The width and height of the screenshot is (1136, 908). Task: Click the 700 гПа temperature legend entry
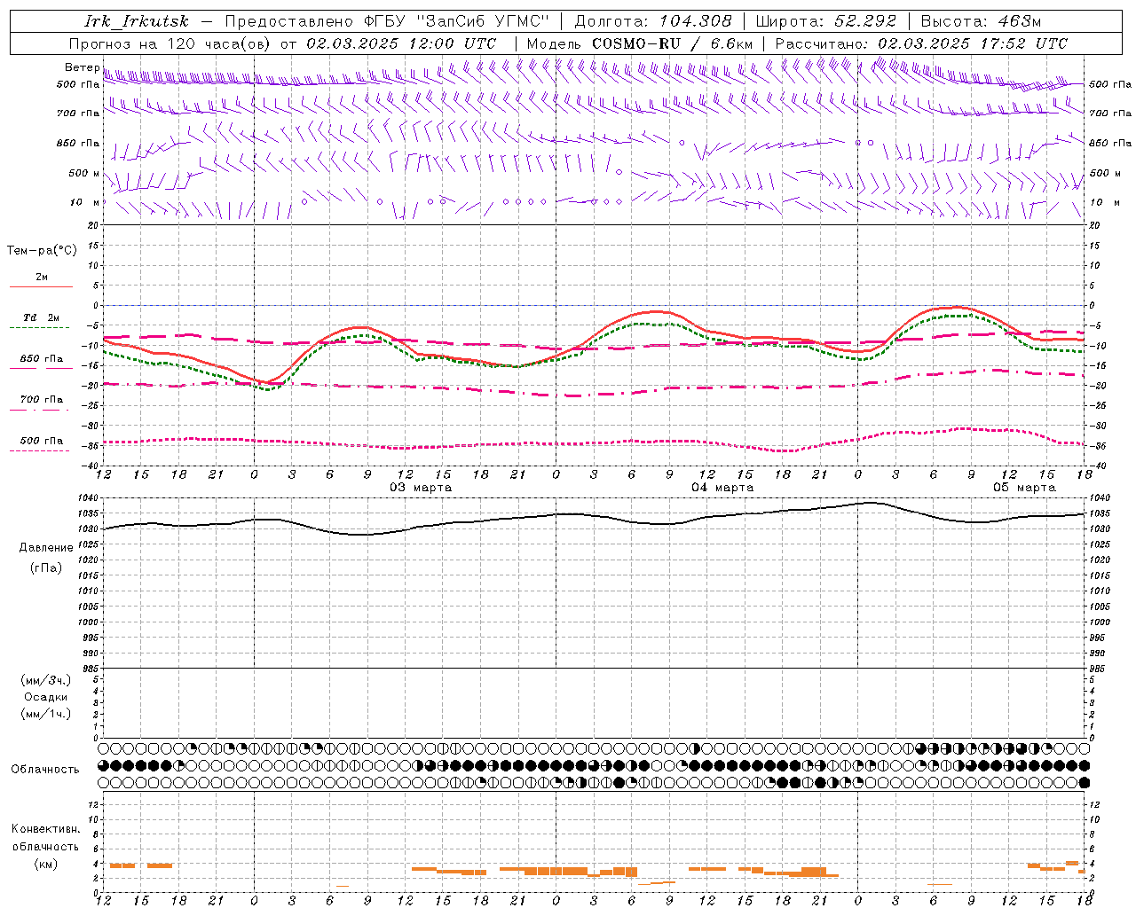point(42,400)
